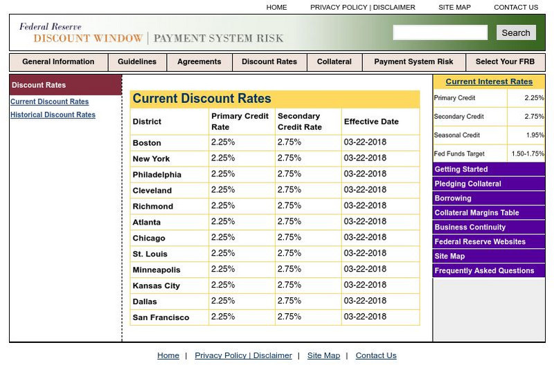Select the San Francisco district cell
The width and height of the screenshot is (554, 365).
tap(170, 317)
